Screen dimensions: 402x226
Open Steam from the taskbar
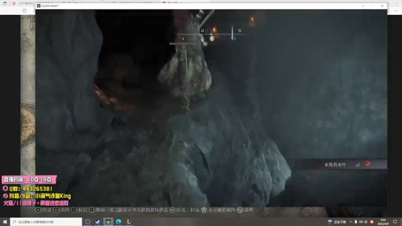pos(97,221)
